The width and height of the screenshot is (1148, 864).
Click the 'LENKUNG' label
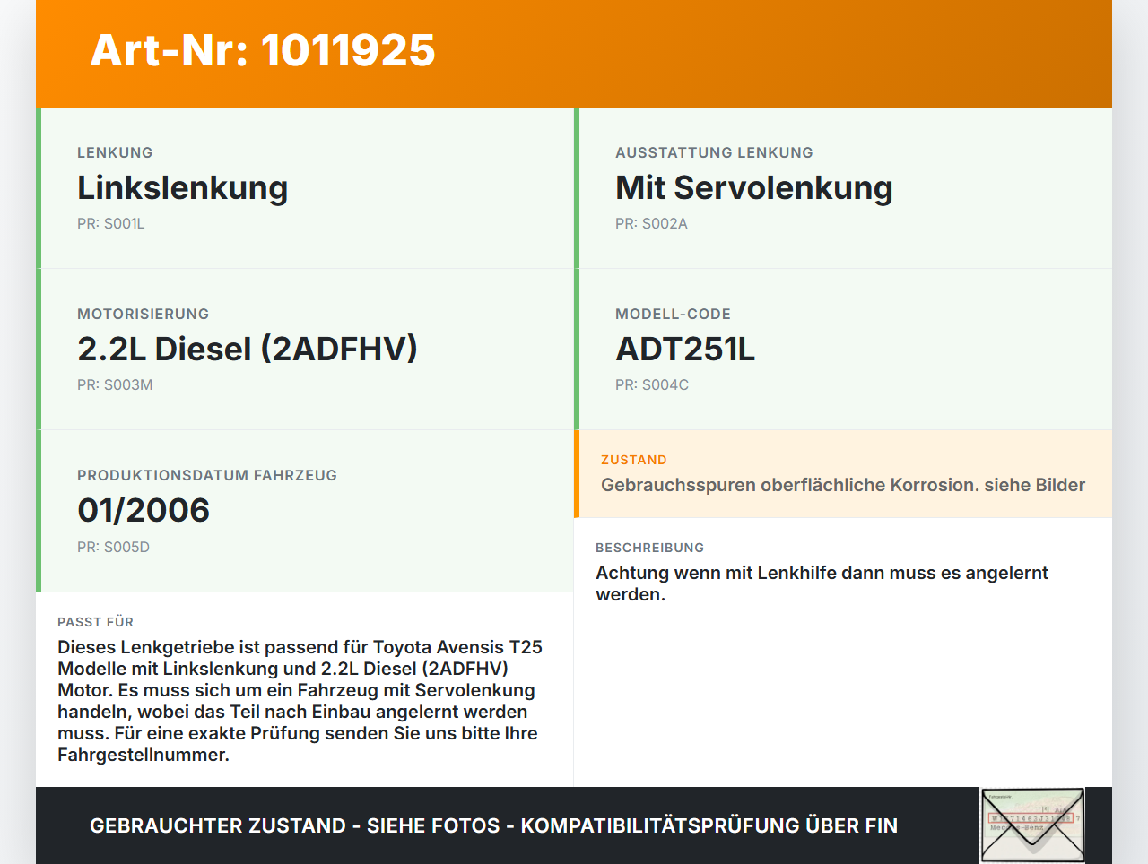(115, 153)
